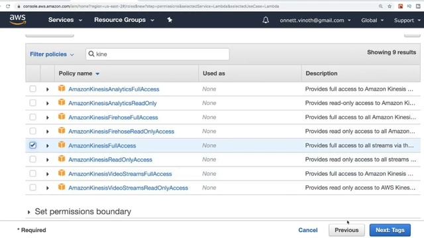Expand AmazonKinesisVideoStreamsReadOnlyAccess row details

click(x=47, y=188)
